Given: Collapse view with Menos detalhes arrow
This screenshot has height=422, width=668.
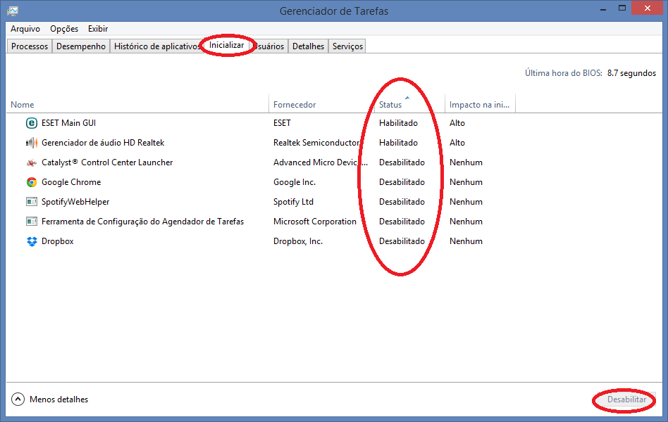Looking at the screenshot, I should [x=18, y=399].
